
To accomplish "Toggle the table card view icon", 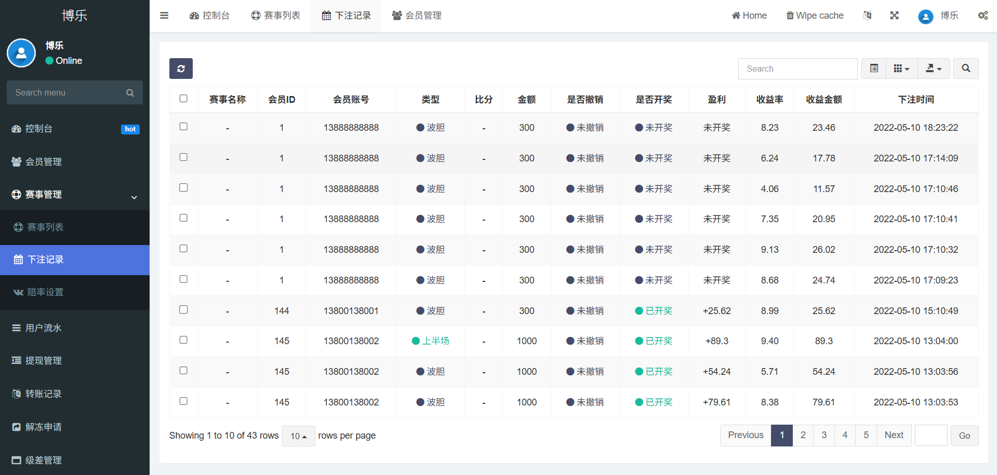I will 874,69.
